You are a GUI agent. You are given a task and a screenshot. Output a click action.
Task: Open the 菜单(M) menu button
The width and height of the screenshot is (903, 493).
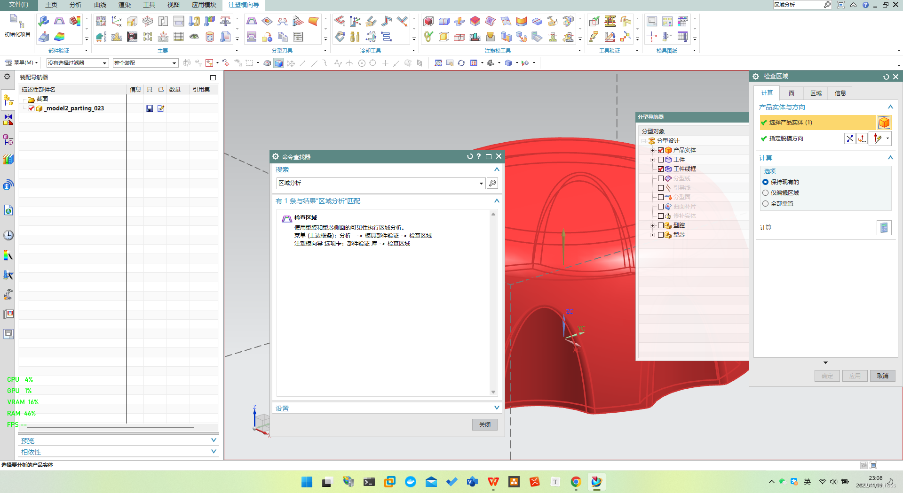pos(22,63)
